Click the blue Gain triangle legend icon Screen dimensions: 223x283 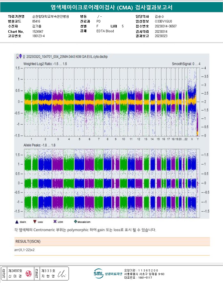click(x=17, y=222)
